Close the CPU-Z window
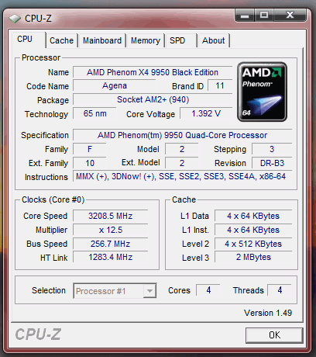 [x=290, y=16]
